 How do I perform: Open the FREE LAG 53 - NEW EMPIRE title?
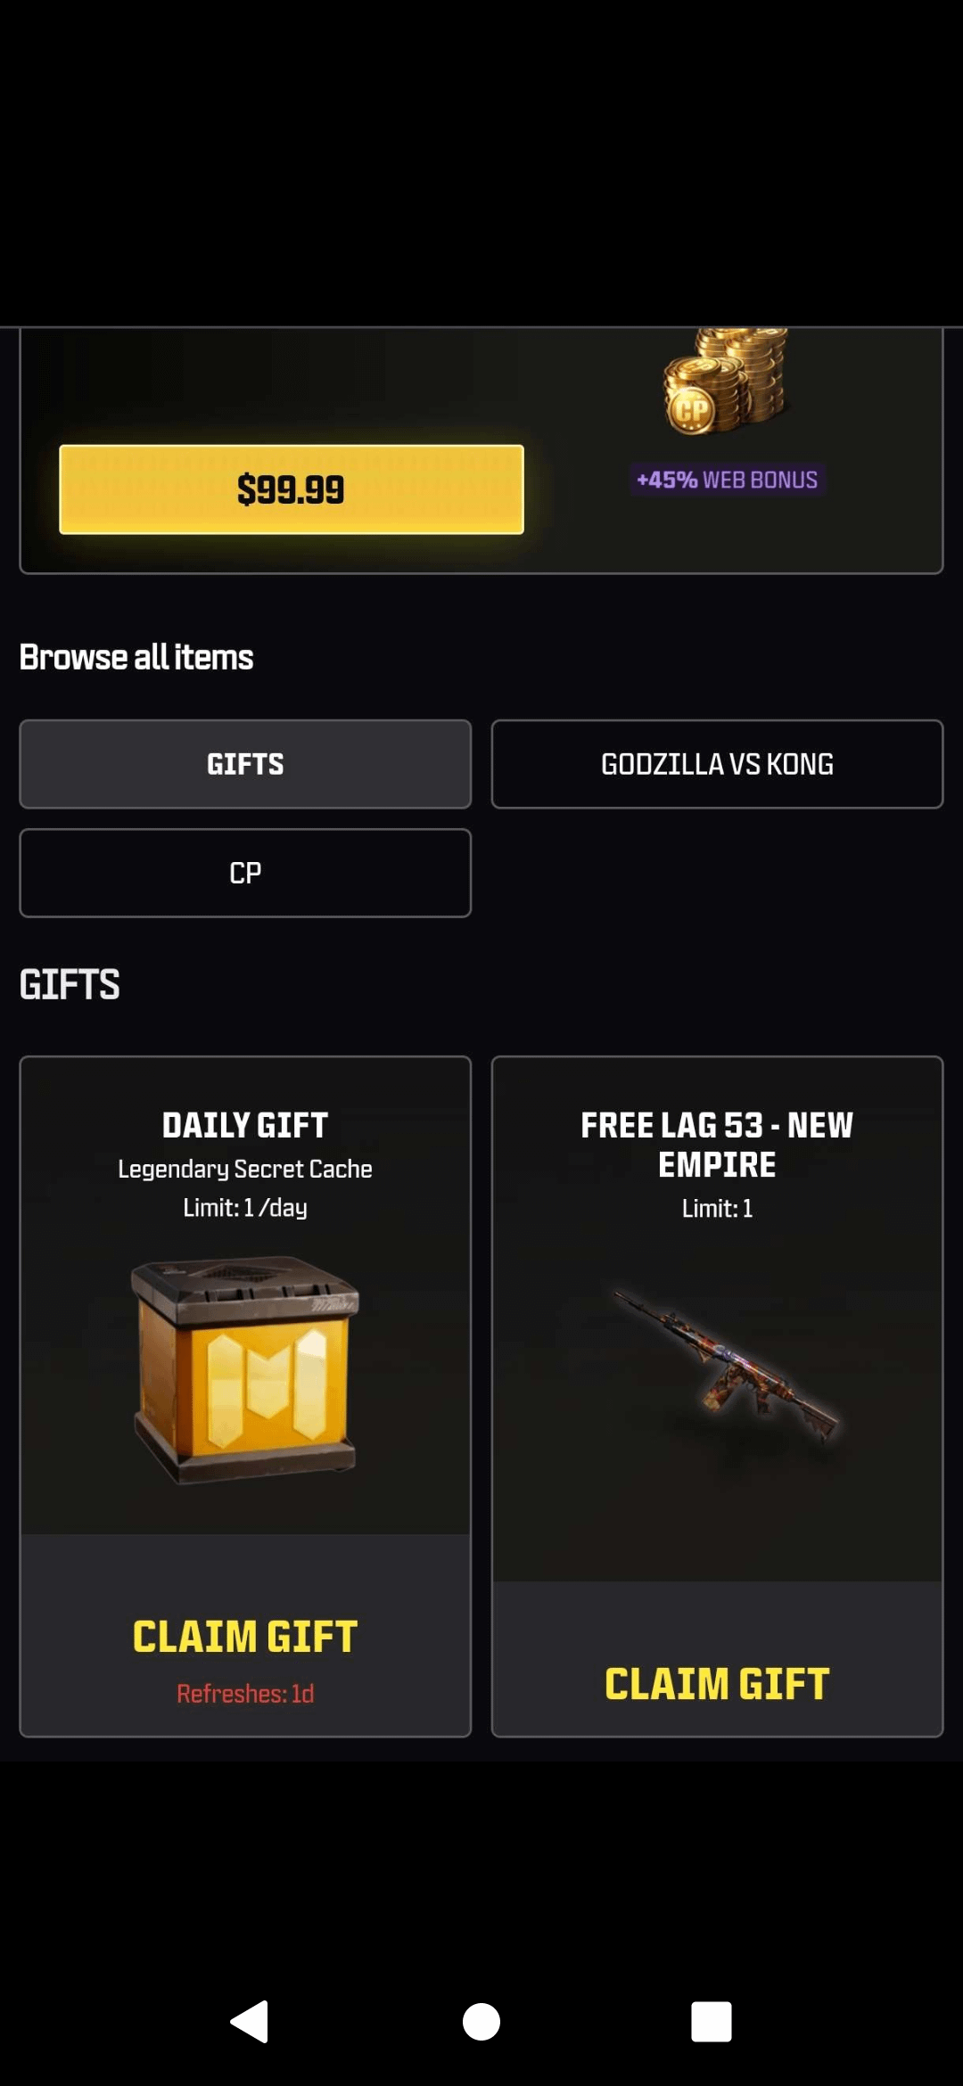(717, 1145)
